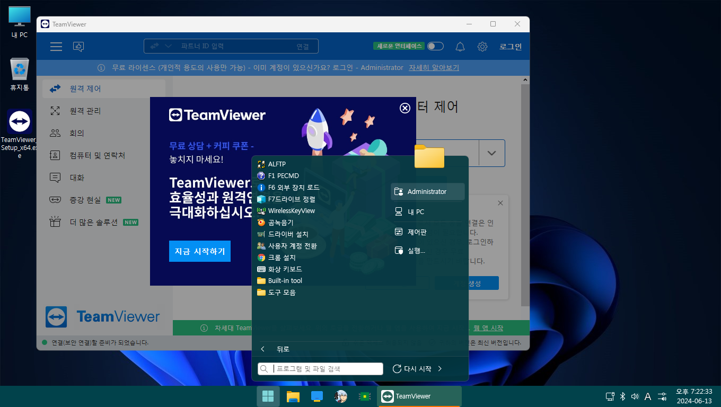
Task: Open network display tray icon
Action: (x=610, y=396)
